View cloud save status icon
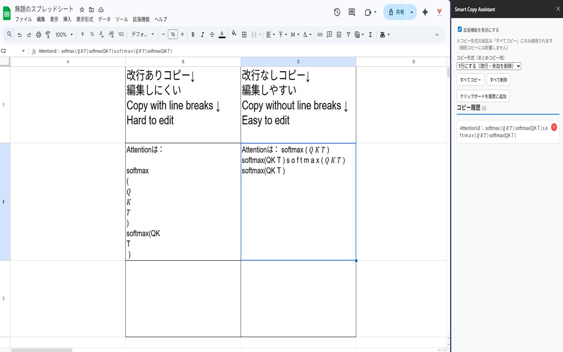The image size is (563, 352). (x=101, y=9)
